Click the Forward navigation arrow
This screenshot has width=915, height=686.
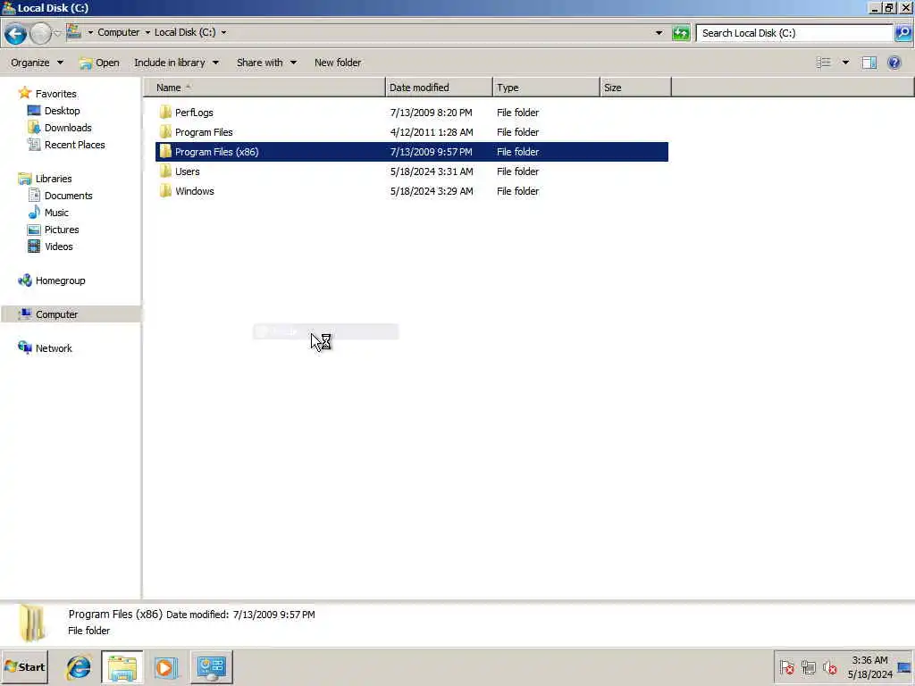coord(40,34)
